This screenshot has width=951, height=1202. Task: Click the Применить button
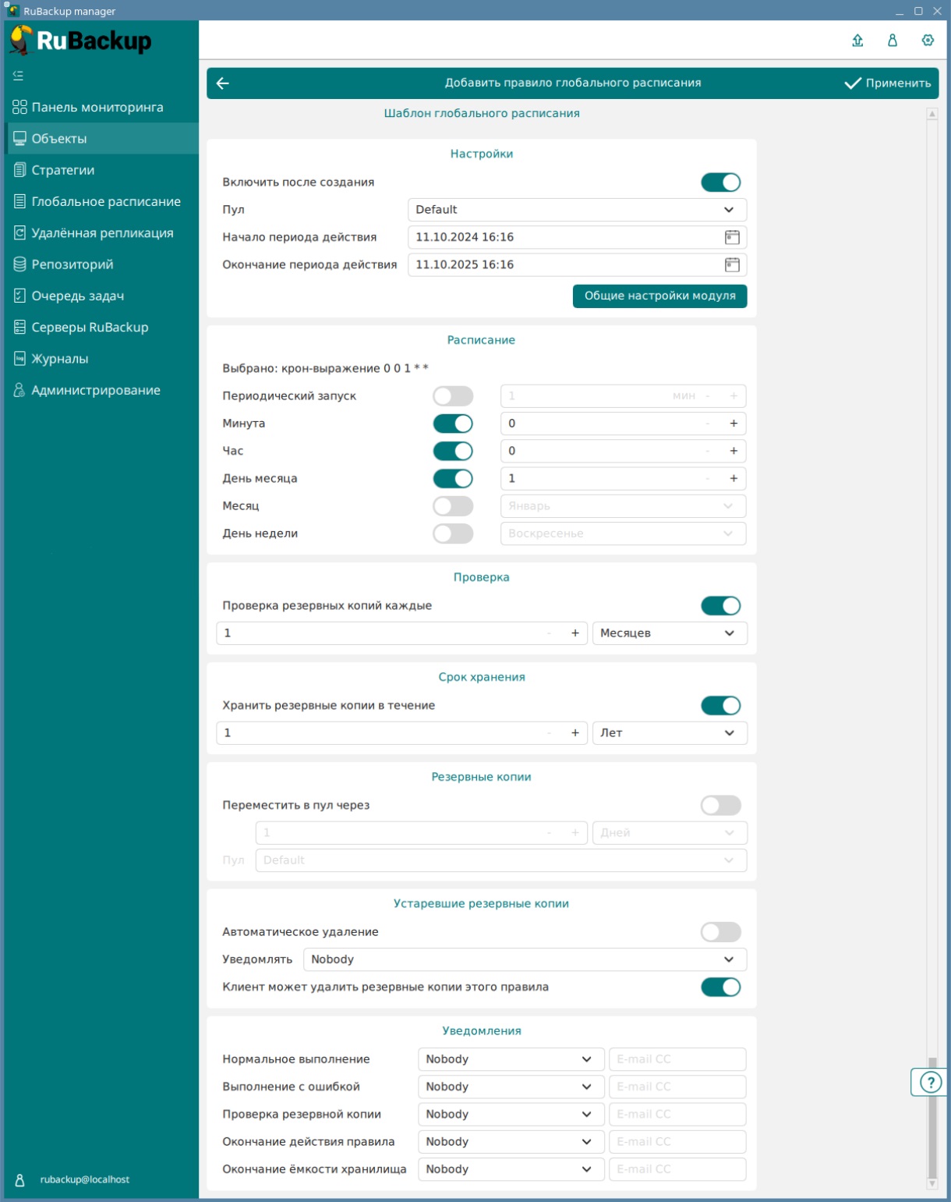[888, 83]
